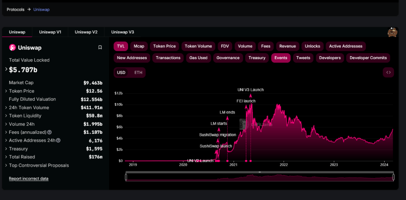
Task: Toggle the TVL chart metric
Action: pyautogui.click(x=121, y=46)
